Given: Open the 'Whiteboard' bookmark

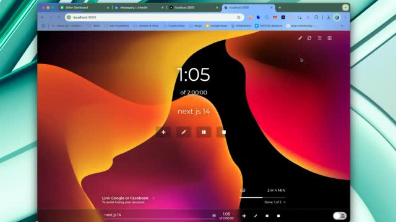Looking at the screenshot, I should tap(241, 26).
